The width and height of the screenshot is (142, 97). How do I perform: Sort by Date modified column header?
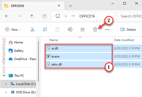(124, 40)
